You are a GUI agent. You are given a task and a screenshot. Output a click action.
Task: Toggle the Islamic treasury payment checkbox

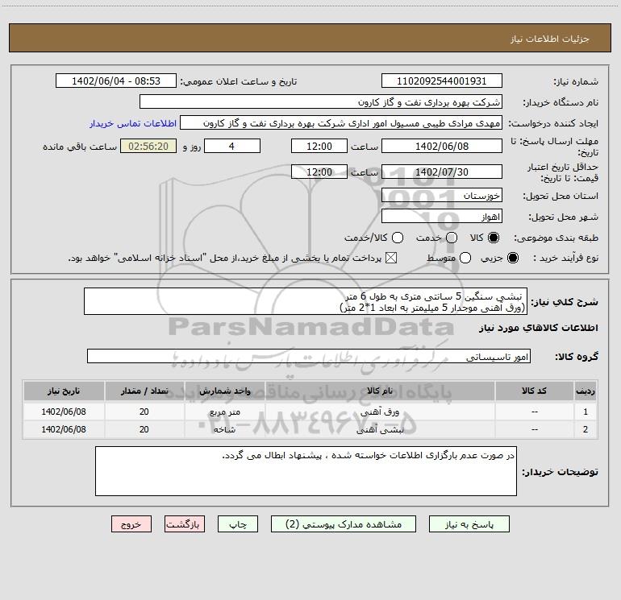point(391,258)
